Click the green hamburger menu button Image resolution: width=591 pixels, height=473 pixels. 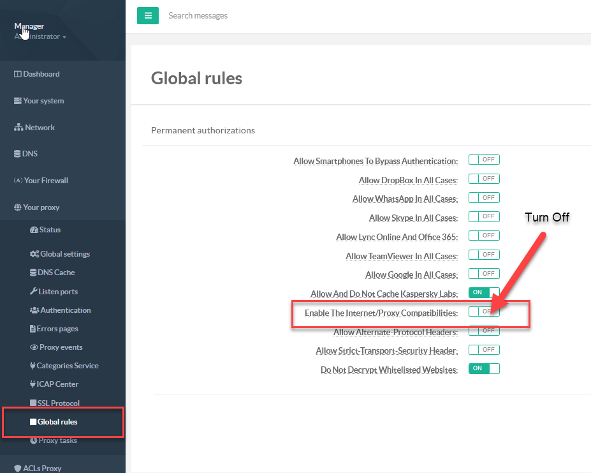(148, 15)
